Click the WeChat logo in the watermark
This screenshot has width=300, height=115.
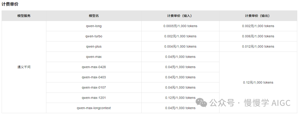tap(201, 103)
